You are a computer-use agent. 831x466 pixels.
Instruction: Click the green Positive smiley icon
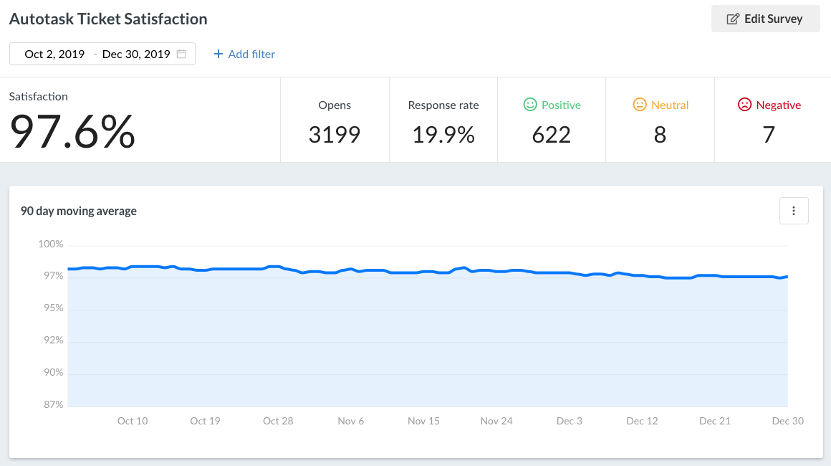[530, 105]
